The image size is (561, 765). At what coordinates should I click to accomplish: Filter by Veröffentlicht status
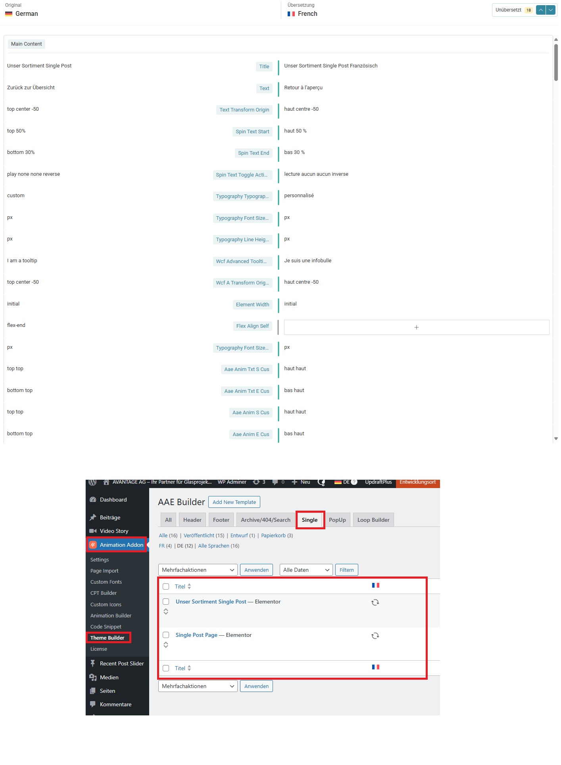click(199, 535)
